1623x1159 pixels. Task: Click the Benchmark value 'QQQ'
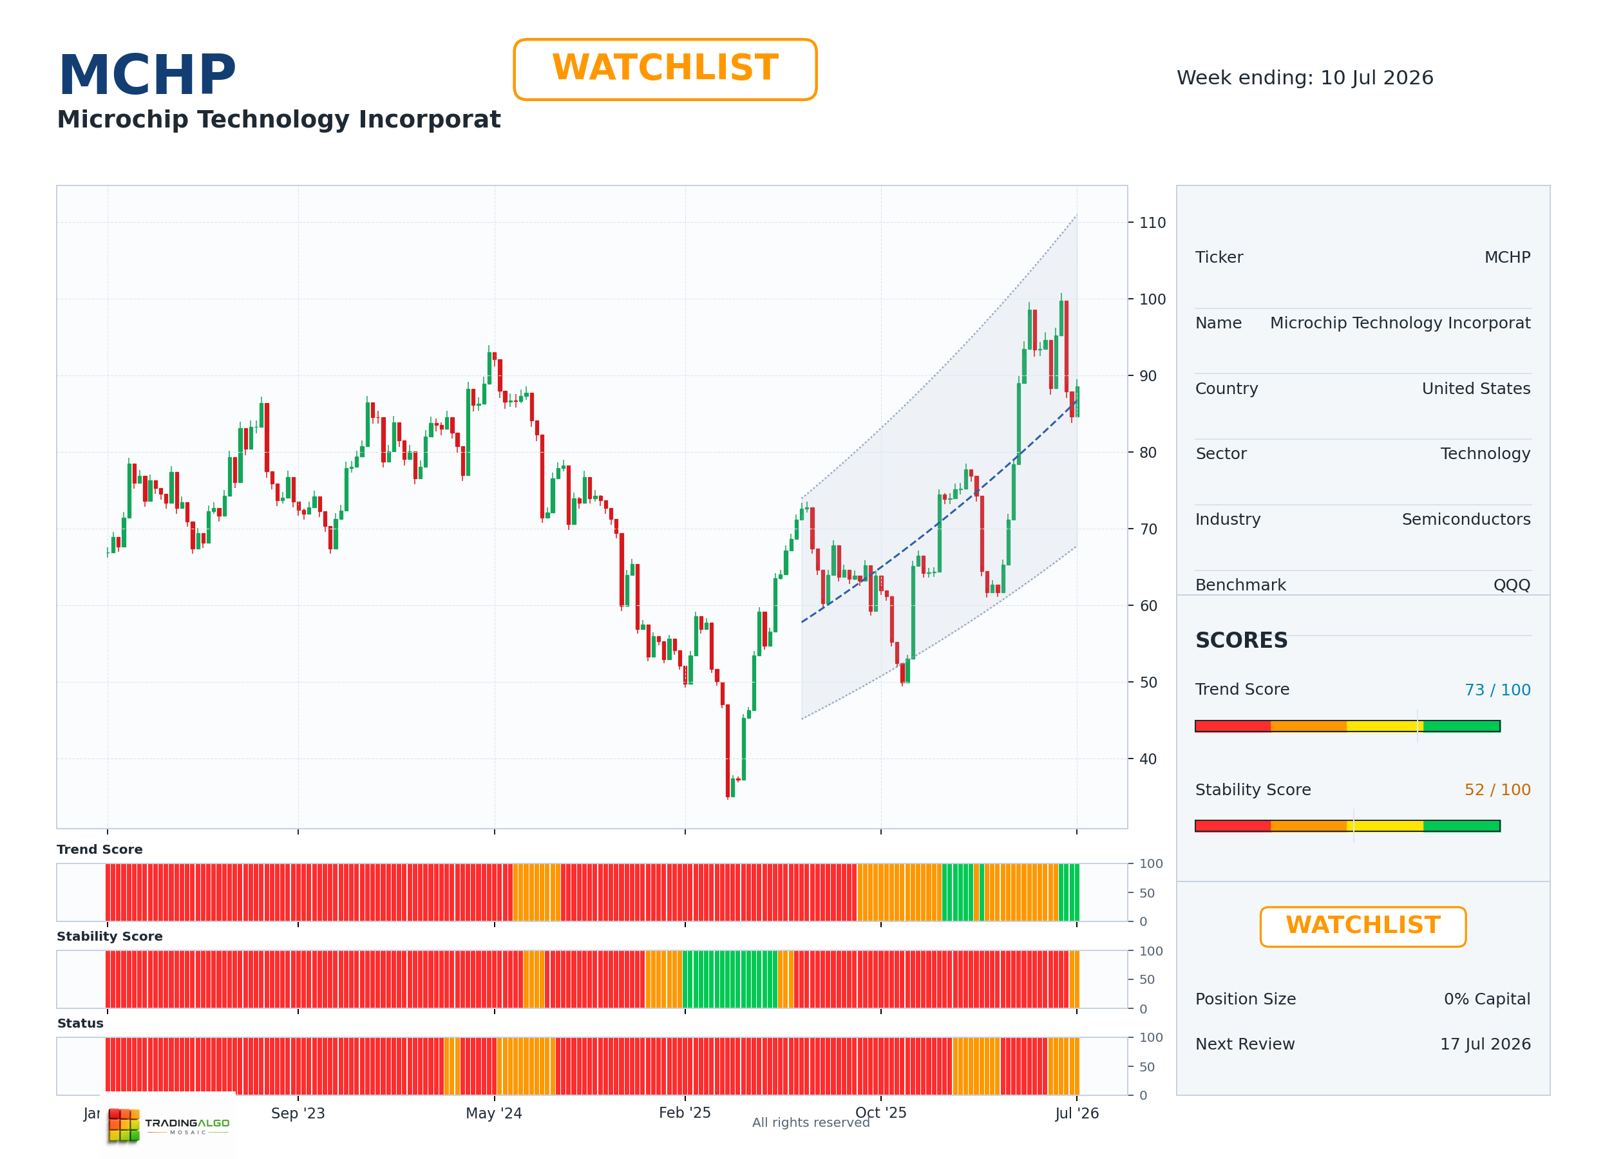coord(1512,585)
